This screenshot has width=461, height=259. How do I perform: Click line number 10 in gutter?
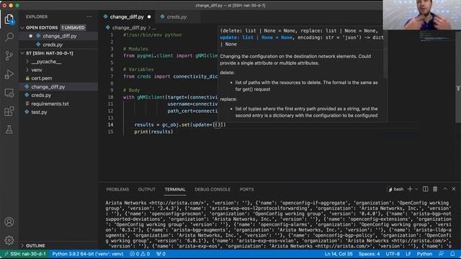coord(110,97)
